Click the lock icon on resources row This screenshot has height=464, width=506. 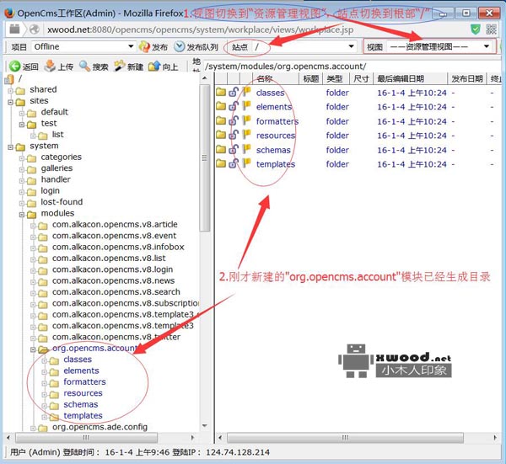coord(234,135)
